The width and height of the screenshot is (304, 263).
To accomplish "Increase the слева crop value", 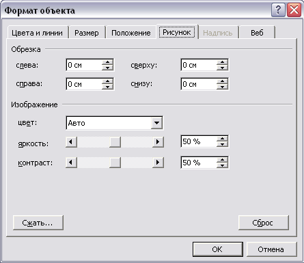I will (107, 62).
